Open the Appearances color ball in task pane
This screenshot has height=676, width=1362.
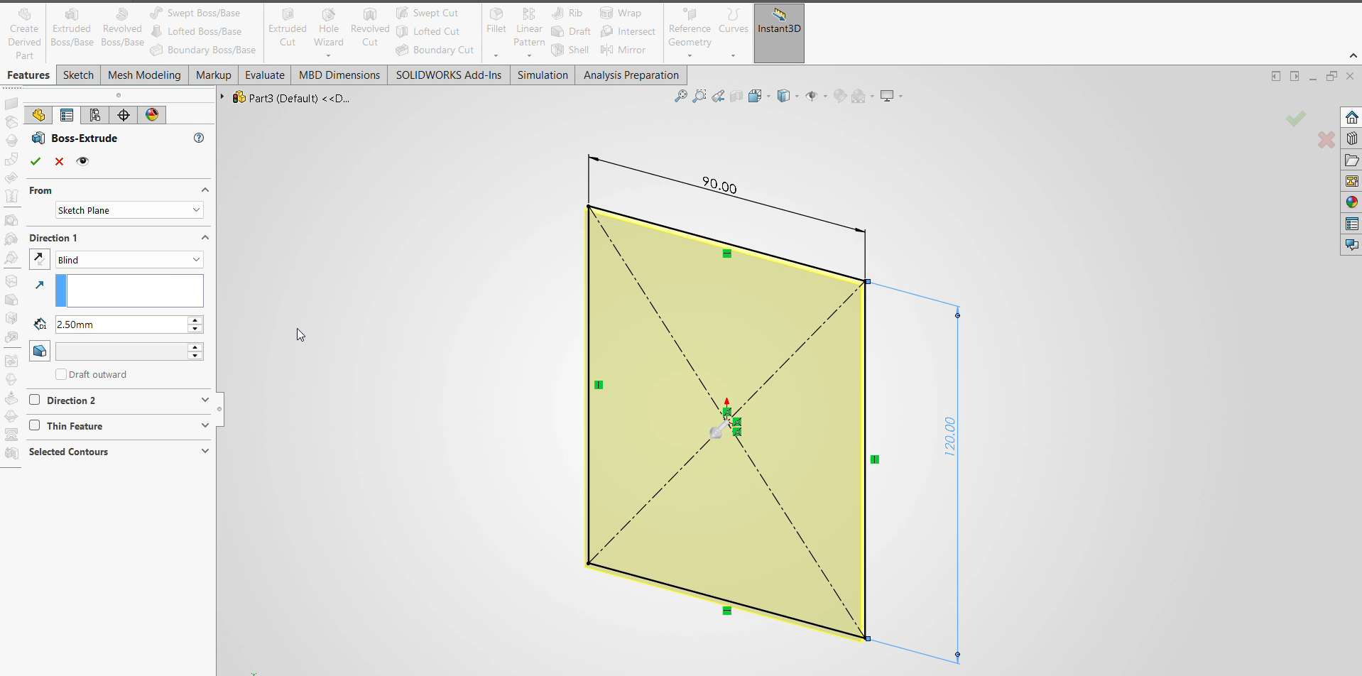(x=1351, y=202)
